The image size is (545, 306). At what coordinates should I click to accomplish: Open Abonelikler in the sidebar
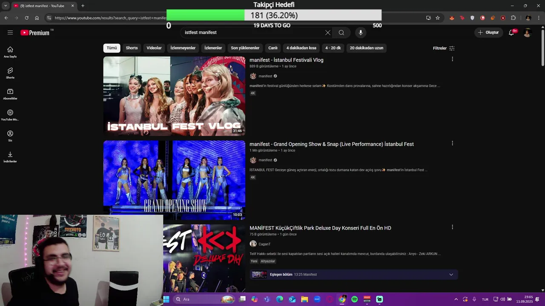10,94
